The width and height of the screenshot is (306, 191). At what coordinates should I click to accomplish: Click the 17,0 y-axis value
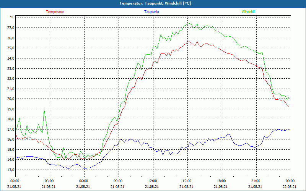(11, 129)
